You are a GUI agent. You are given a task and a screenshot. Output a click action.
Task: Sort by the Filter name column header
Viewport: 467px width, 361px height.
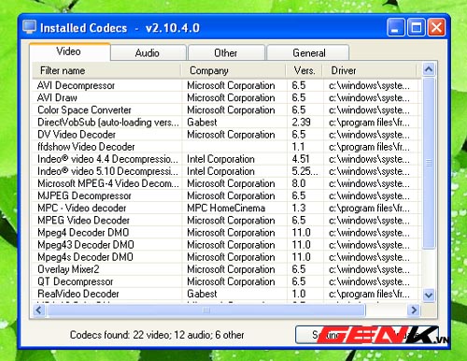[x=106, y=70]
